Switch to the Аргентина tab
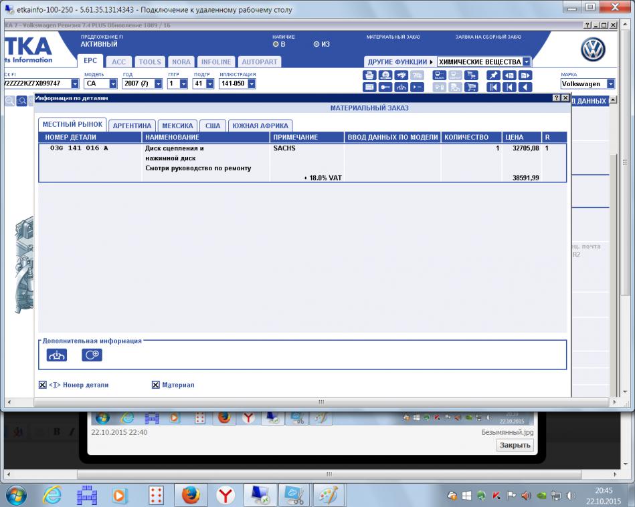This screenshot has width=635, height=507. pos(132,126)
